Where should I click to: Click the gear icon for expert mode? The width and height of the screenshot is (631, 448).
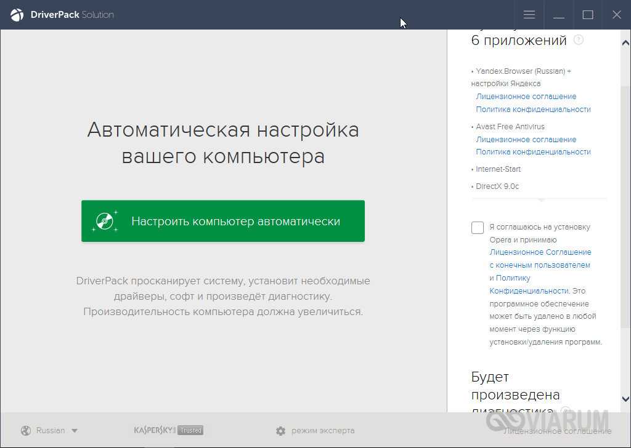coord(281,431)
